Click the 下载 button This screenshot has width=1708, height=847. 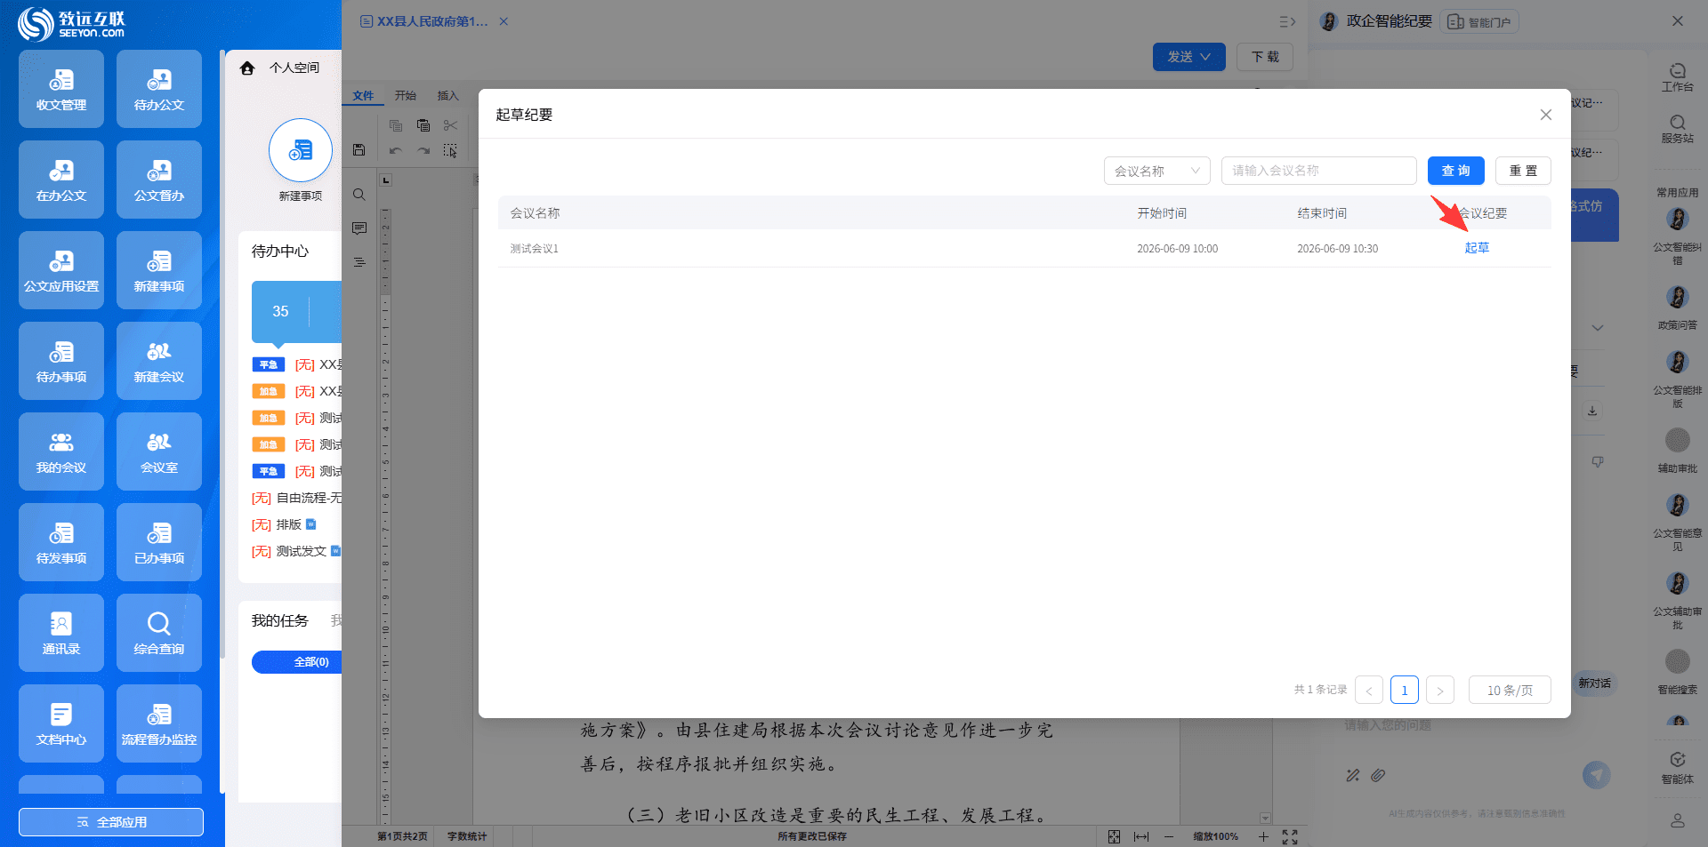coord(1265,57)
